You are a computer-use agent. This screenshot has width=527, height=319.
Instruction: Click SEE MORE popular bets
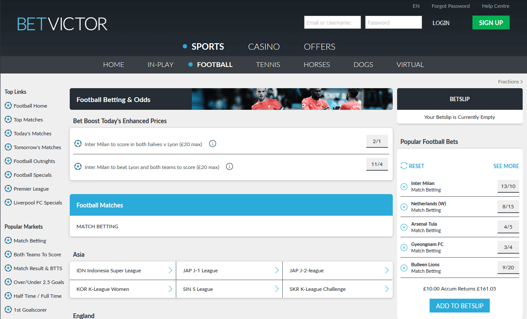[506, 166]
